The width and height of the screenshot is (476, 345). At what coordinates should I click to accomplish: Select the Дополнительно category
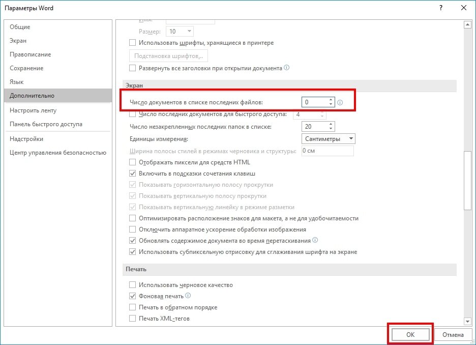[58, 96]
